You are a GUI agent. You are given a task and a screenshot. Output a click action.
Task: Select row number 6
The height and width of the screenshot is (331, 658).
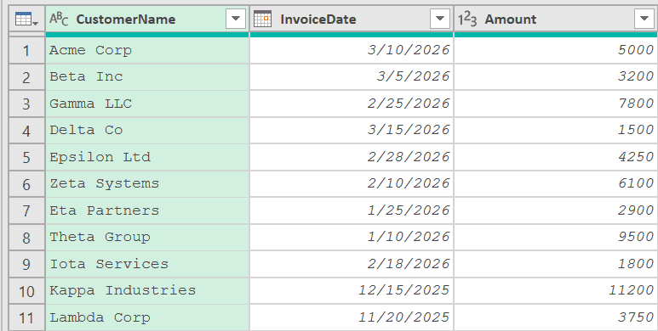point(26,184)
